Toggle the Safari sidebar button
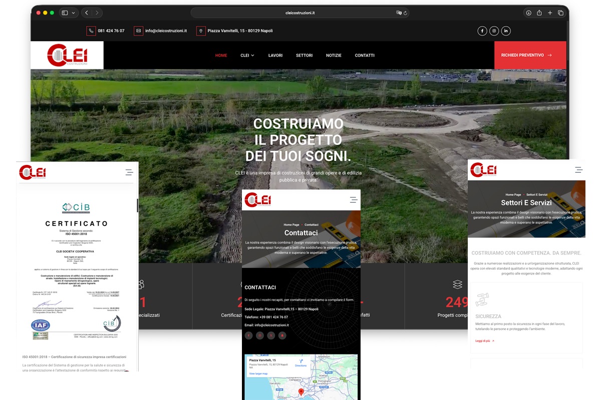Image resolution: width=601 pixels, height=400 pixels. (x=65, y=13)
